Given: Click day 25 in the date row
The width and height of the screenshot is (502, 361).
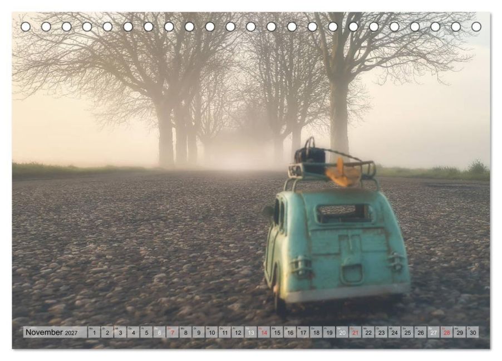Looking at the screenshot, I should 408,332.
